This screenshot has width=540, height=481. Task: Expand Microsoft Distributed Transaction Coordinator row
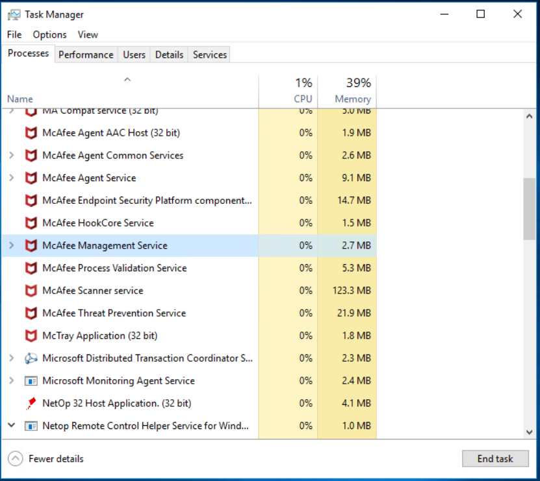pos(11,358)
